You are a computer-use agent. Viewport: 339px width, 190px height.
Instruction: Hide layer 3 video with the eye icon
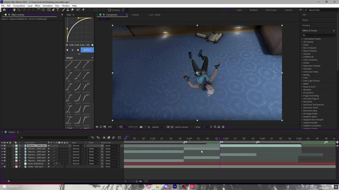click(2, 152)
